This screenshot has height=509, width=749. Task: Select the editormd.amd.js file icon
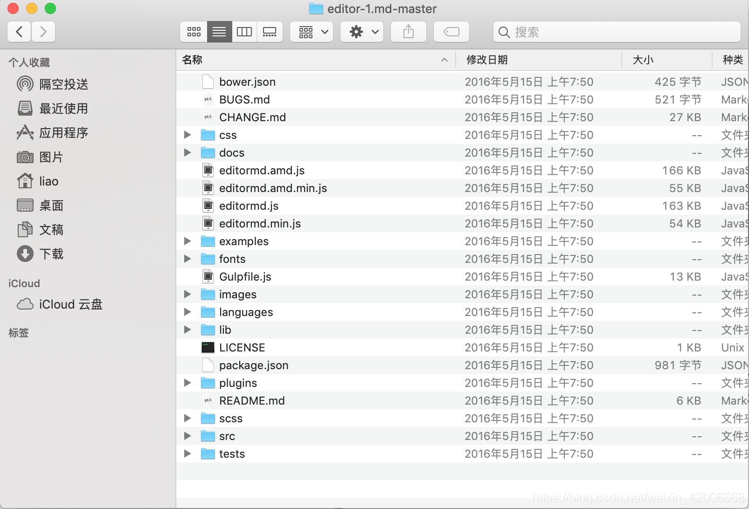[x=208, y=170]
